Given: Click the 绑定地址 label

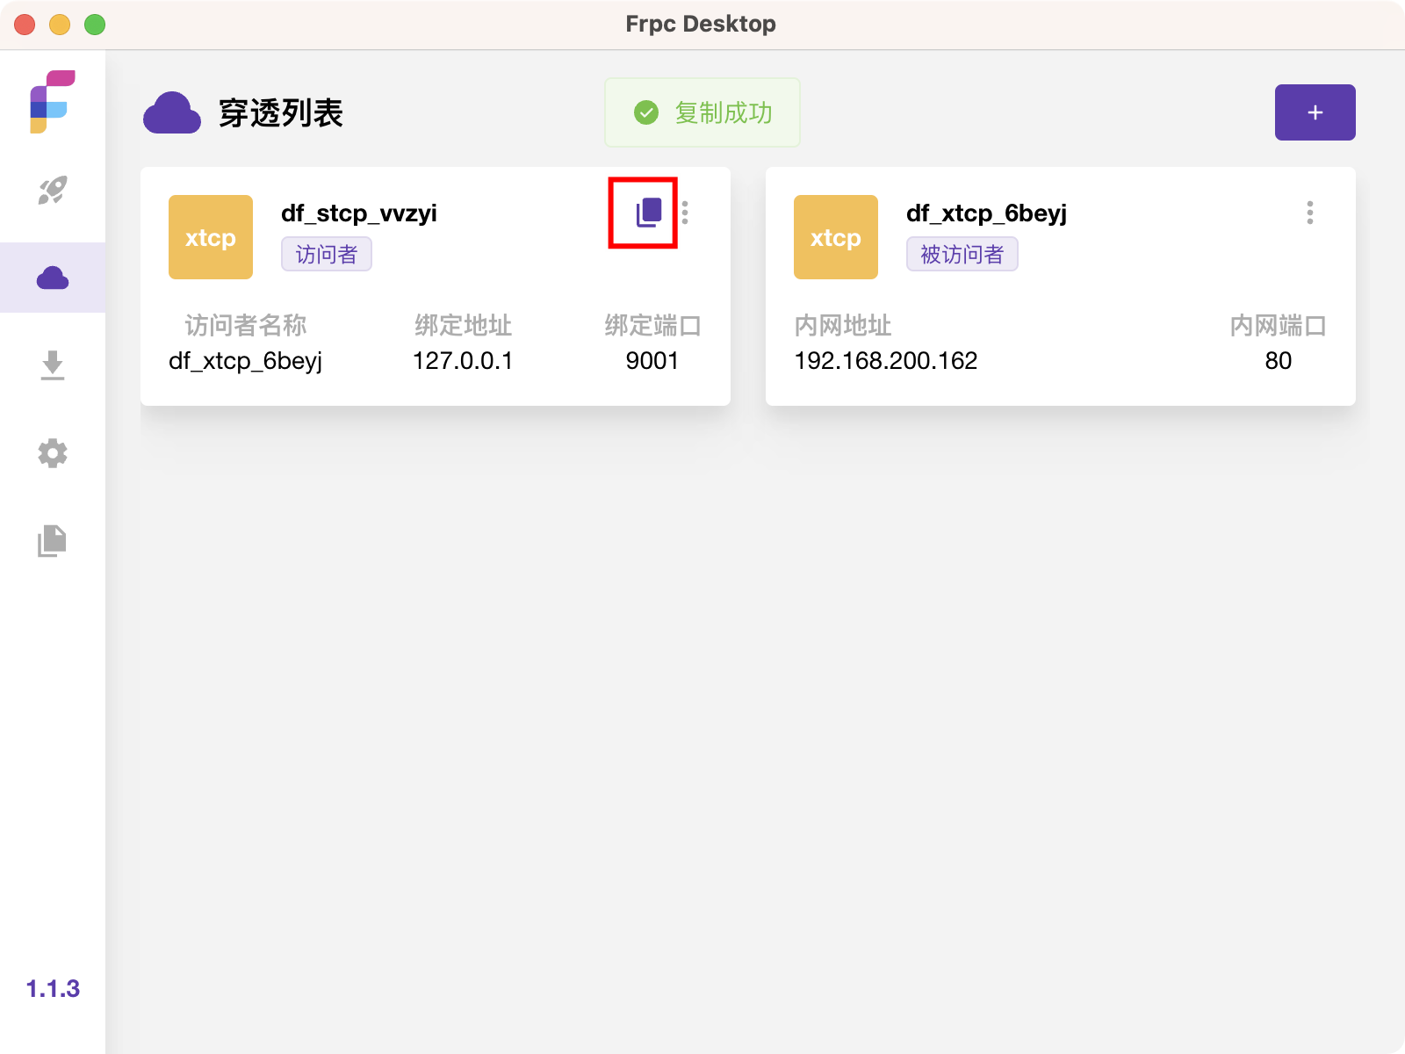Looking at the screenshot, I should click(464, 326).
